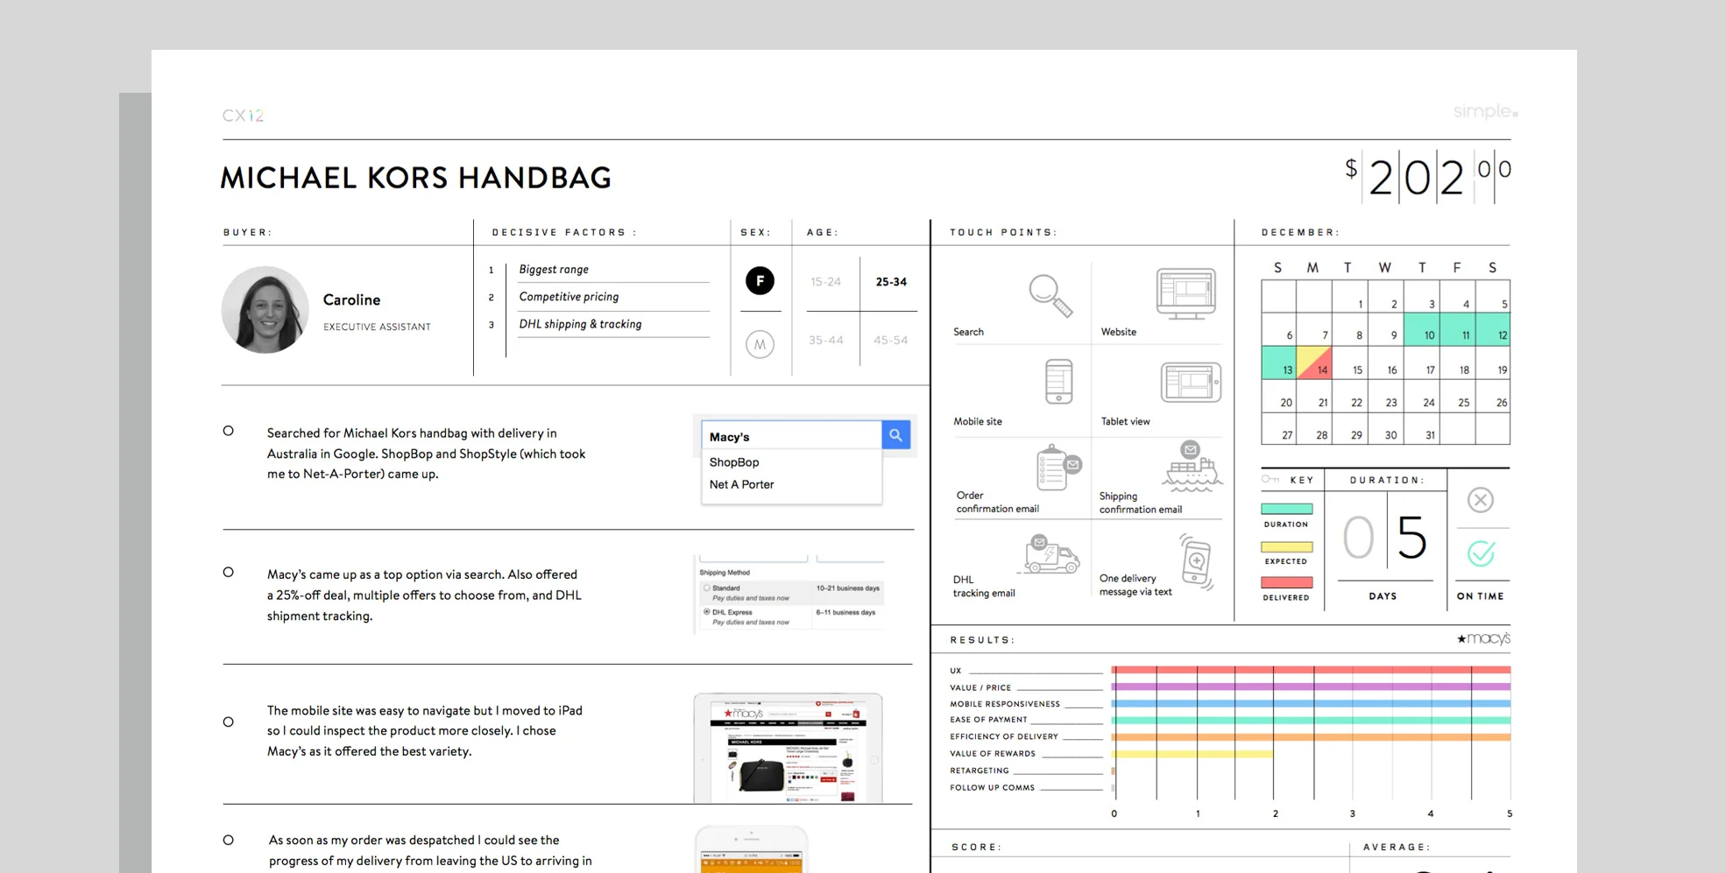Click the 'FOLLOW UP COMMS' result label
The image size is (1726, 873).
(x=993, y=787)
